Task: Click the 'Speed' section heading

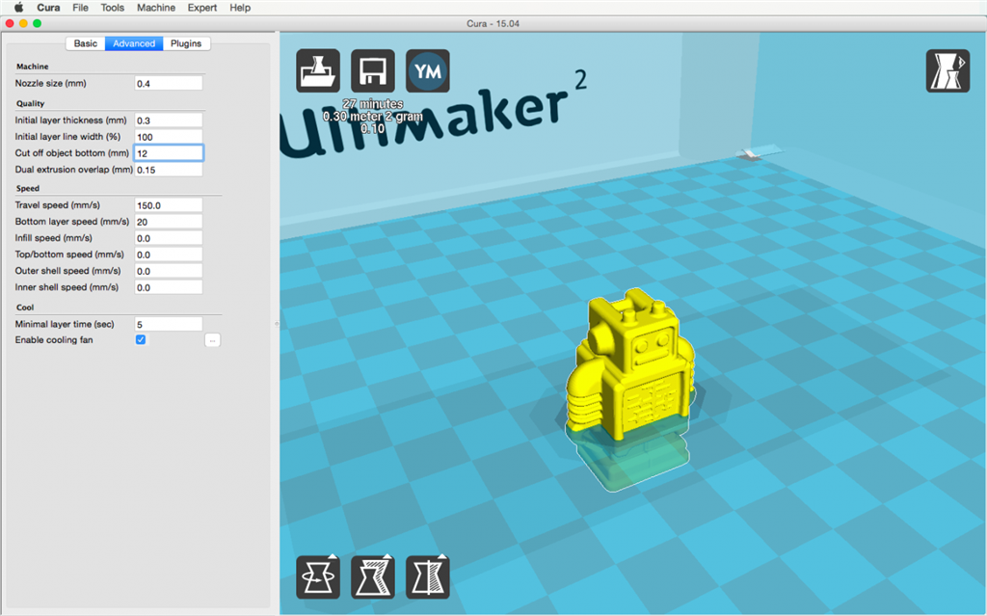Action: point(28,188)
